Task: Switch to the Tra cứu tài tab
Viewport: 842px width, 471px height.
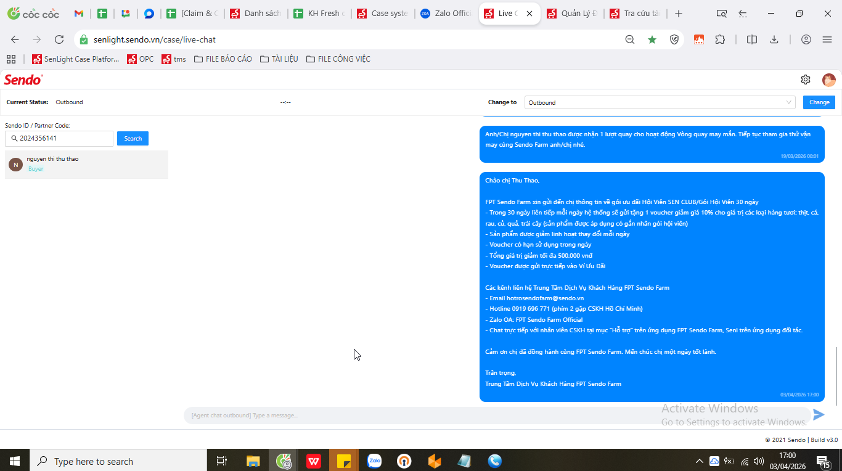Action: [636, 14]
